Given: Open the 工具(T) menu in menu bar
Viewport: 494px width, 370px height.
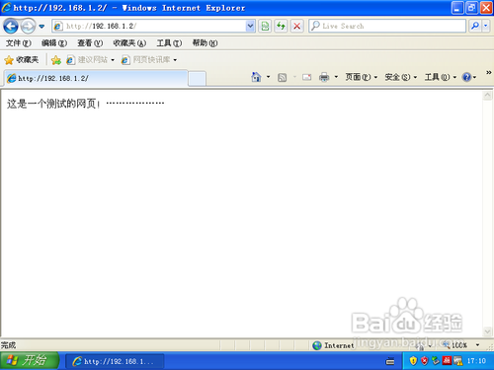Looking at the screenshot, I should pyautogui.click(x=169, y=43).
